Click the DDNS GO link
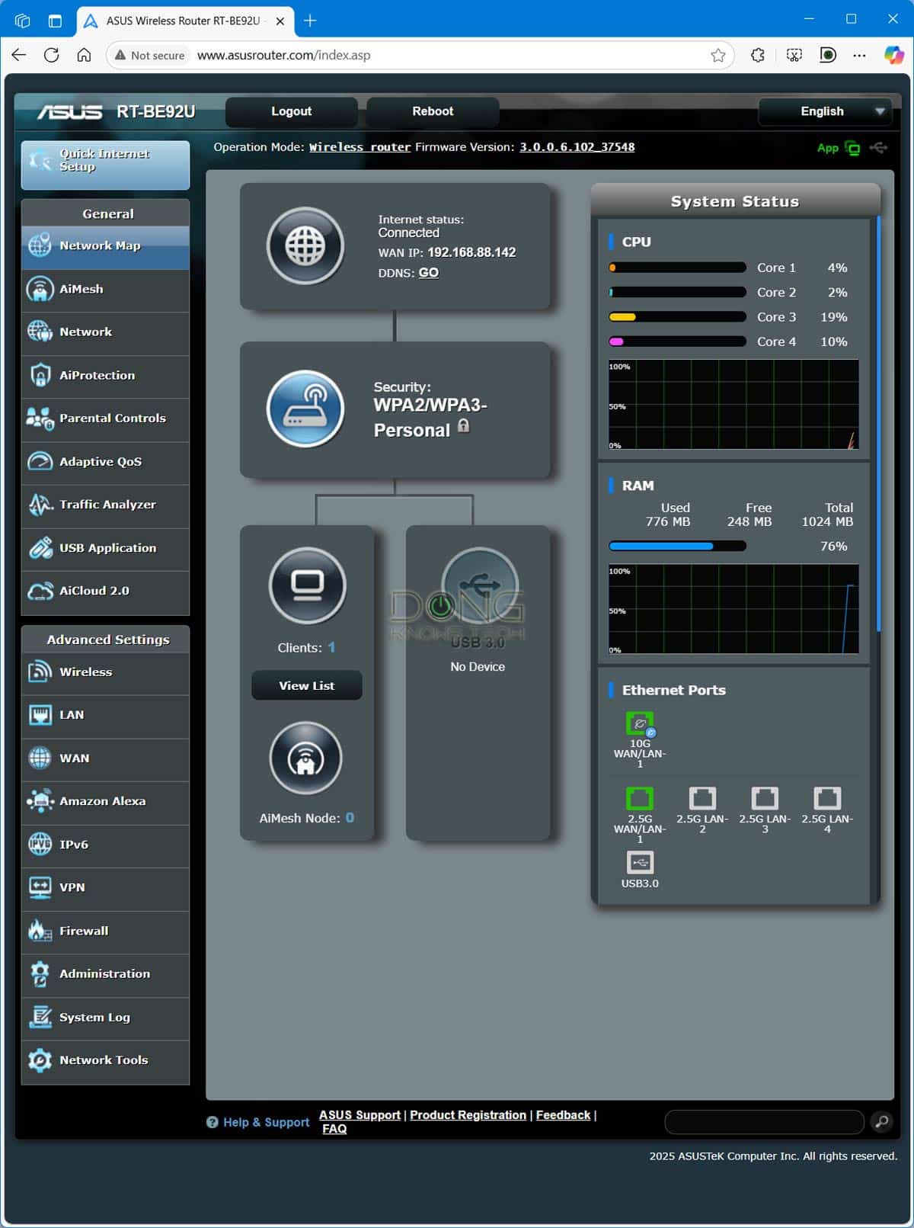 (429, 273)
